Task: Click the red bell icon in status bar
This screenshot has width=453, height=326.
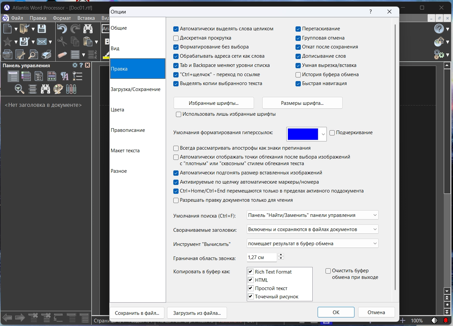Action: point(446,320)
